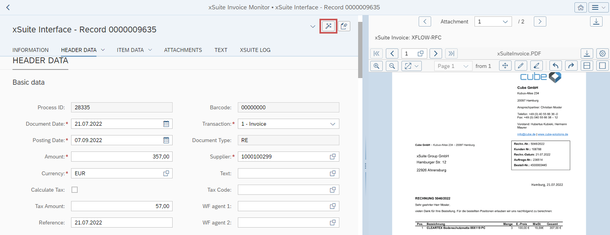Screen dimensions: 610x235
Task: Open the calendar picker for Document Date
Action: (x=166, y=124)
